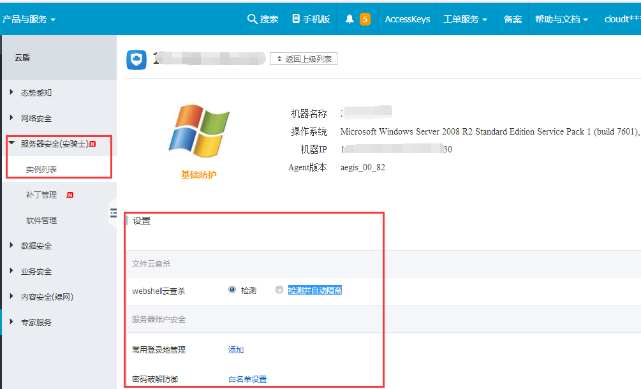
Task: Select 软件管理 in the sidebar
Action: (x=41, y=220)
